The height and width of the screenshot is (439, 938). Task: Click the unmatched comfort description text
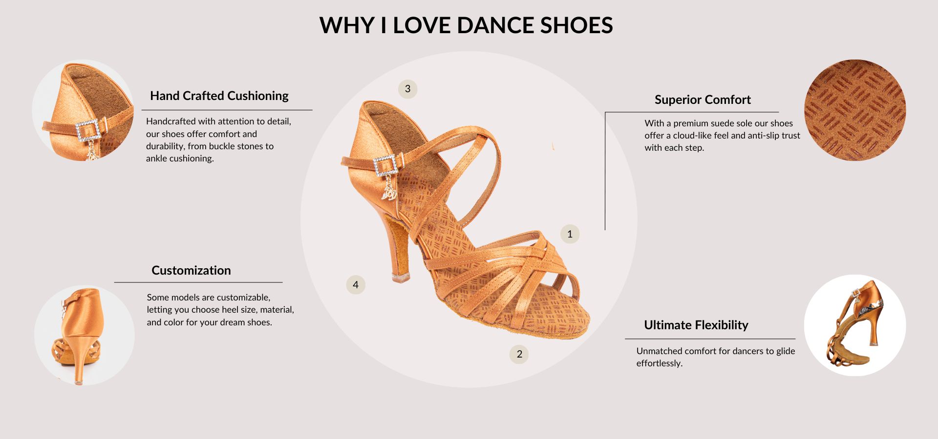click(x=715, y=357)
